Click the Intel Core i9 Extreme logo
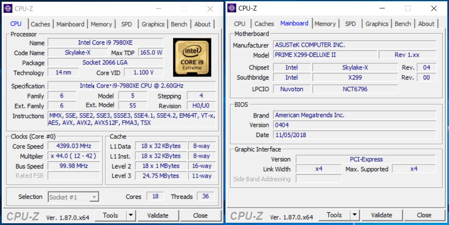 (192, 57)
